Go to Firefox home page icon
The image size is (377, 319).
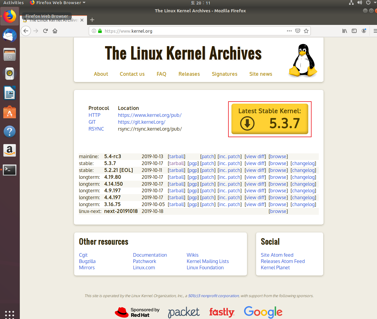[55, 31]
